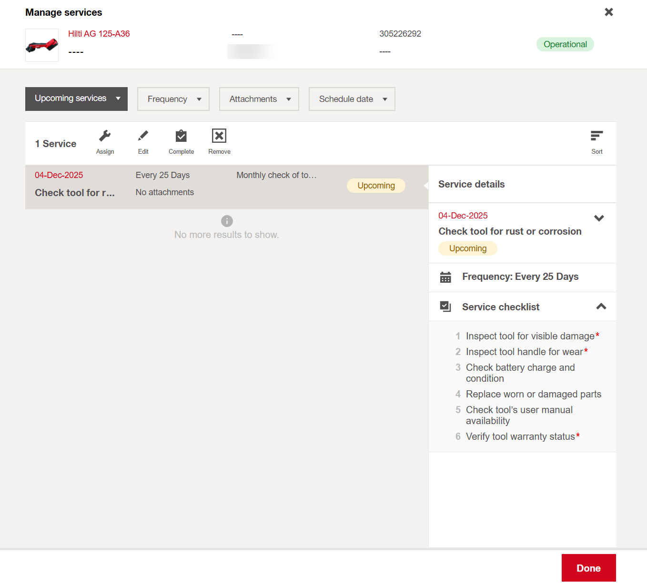Open the Frequency filter dropdown
The width and height of the screenshot is (647, 584).
click(x=173, y=99)
